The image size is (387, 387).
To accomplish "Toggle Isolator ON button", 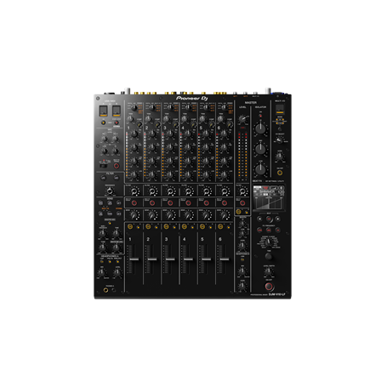I will pos(260,116).
